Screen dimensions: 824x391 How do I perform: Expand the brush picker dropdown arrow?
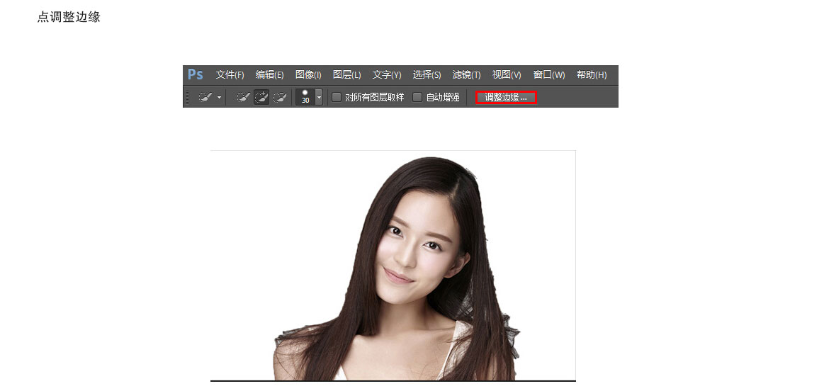(319, 97)
